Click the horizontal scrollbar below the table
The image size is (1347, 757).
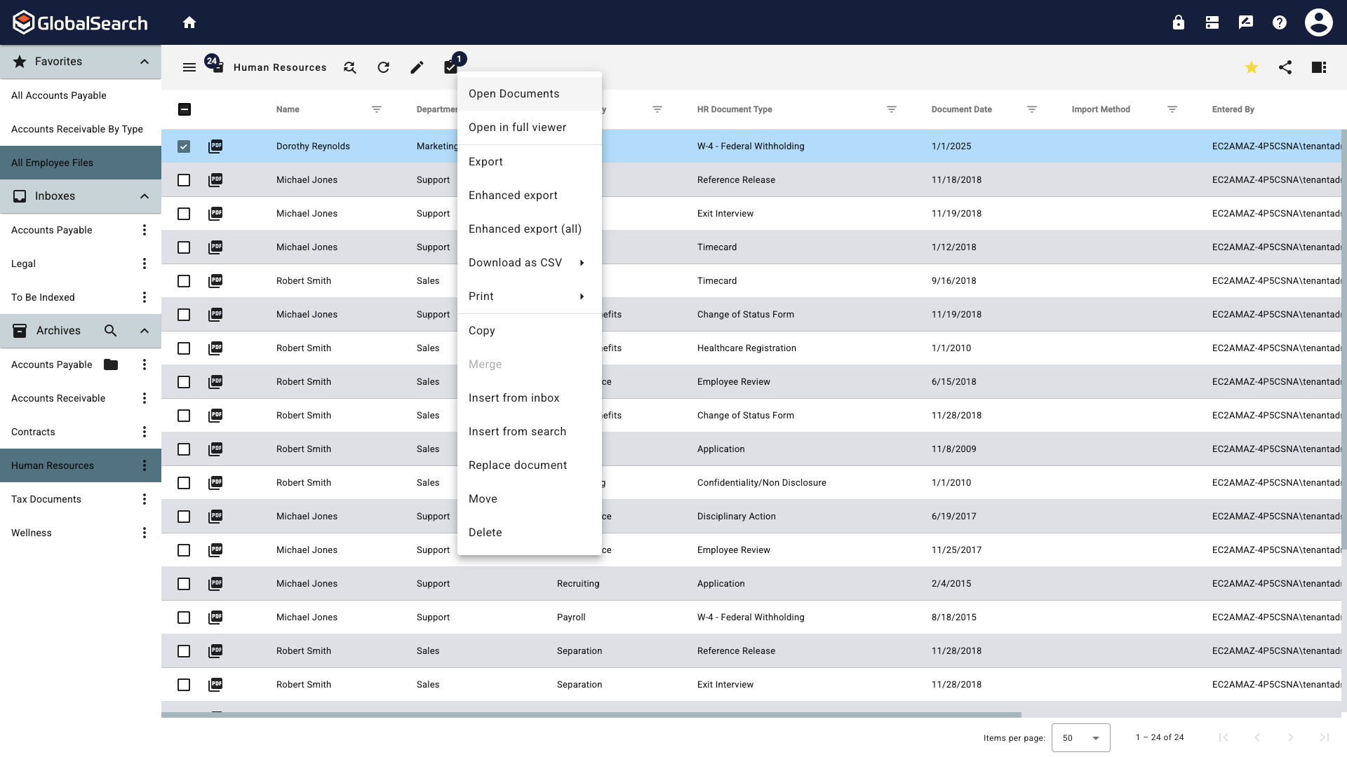click(591, 715)
